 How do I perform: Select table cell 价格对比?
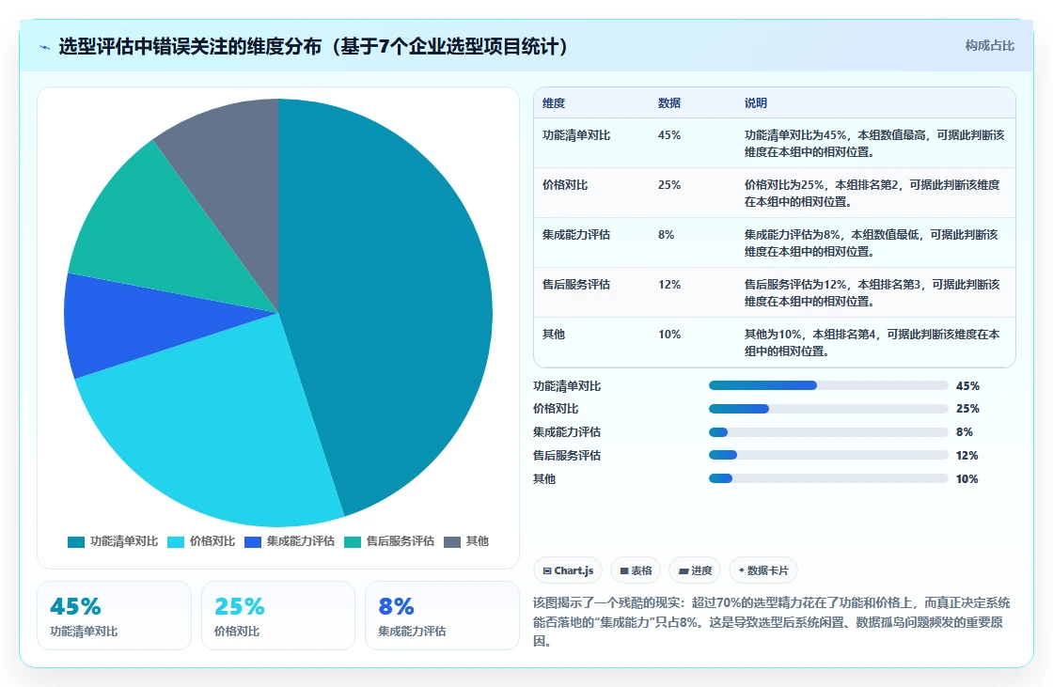[565, 185]
